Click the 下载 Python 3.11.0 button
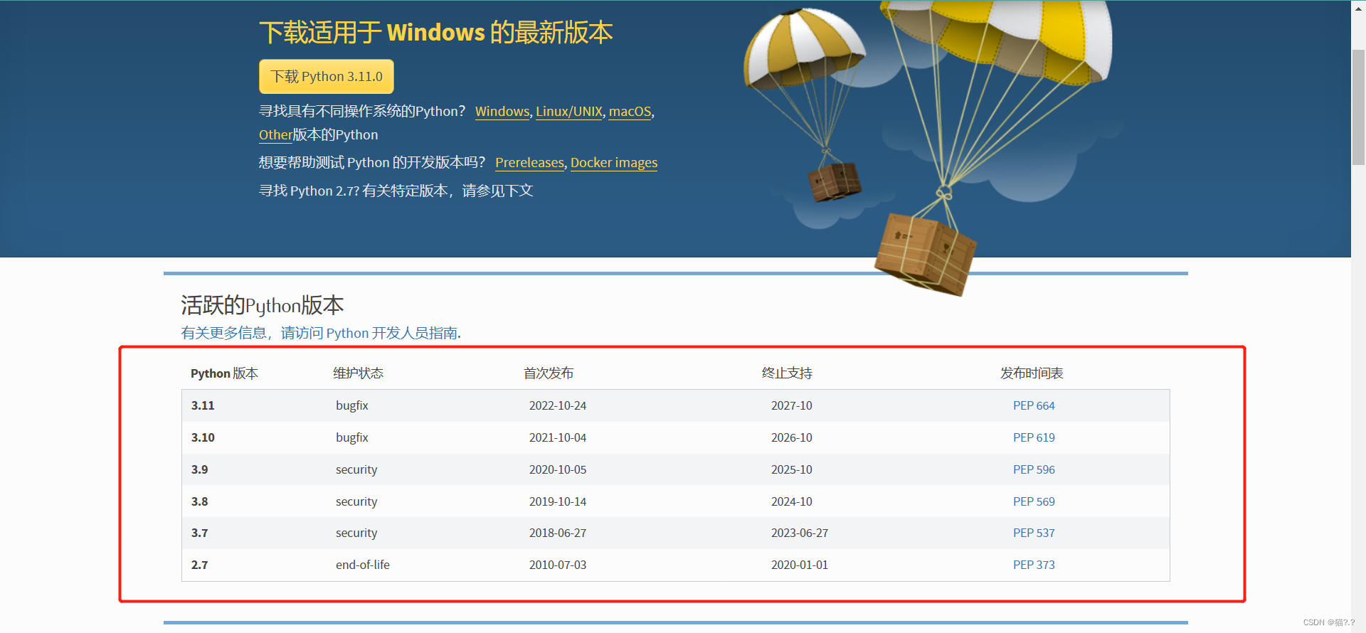Image resolution: width=1366 pixels, height=633 pixels. [x=326, y=77]
